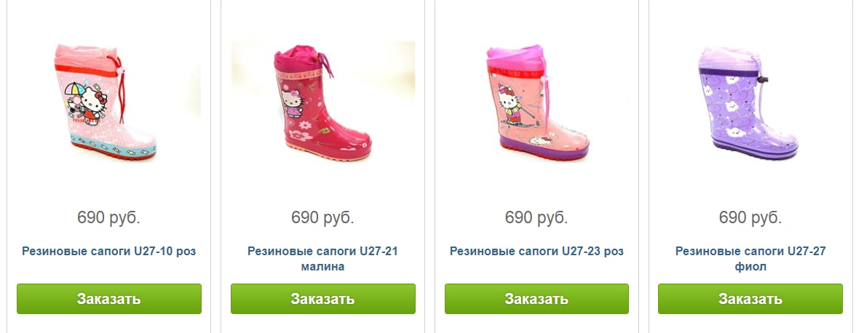
Task: Select the 690 руб. price of U27-21
Action: (322, 218)
